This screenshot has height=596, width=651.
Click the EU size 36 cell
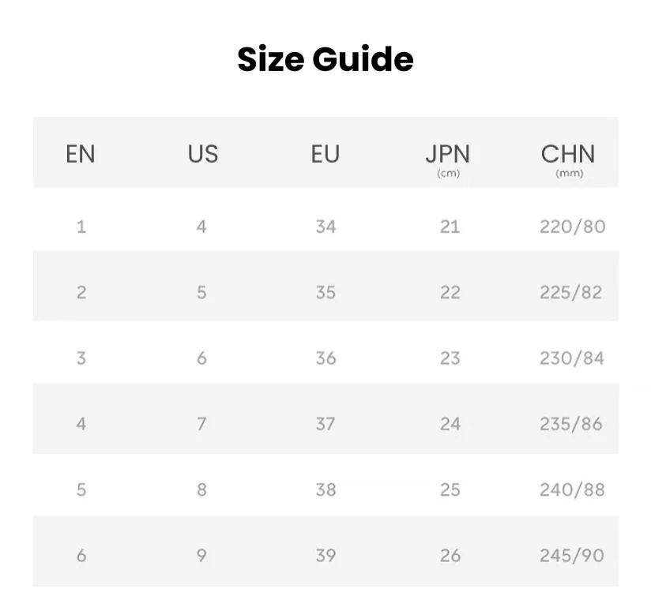pyautogui.click(x=326, y=358)
